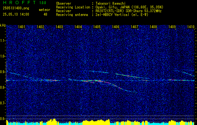Click the 1403 time marker
The width and height of the screenshot is (197, 125).
[59, 27]
